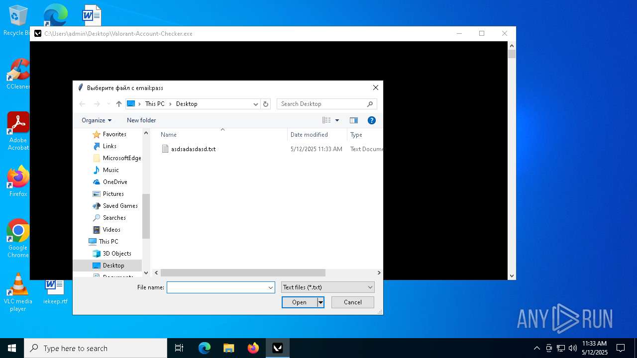This screenshot has width=637, height=358.
Task: Click This PC in the address breadcrumb
Action: 155,104
